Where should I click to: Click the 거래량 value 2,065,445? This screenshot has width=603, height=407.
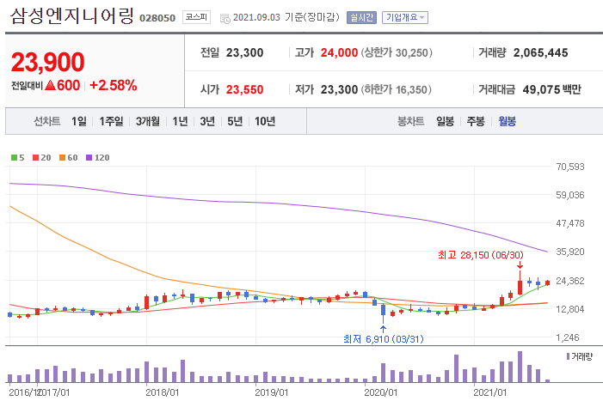pos(540,52)
